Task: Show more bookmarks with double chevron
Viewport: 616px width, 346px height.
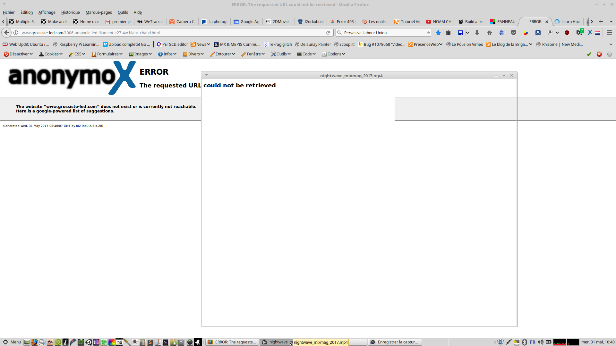Action: (610, 45)
